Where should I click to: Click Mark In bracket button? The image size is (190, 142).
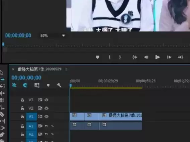pyautogui.click(x=110, y=57)
